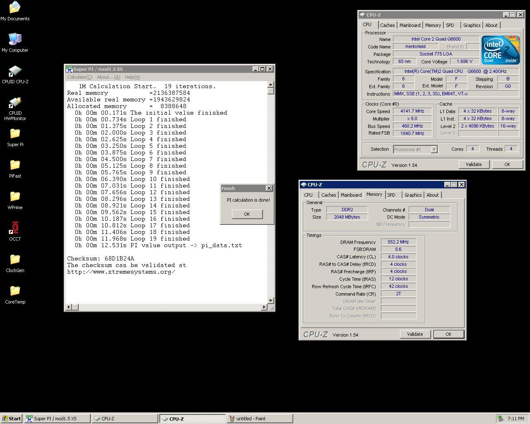Click the taskbar clock 7:11 PM
The width and height of the screenshot is (530, 424).
tap(516, 419)
